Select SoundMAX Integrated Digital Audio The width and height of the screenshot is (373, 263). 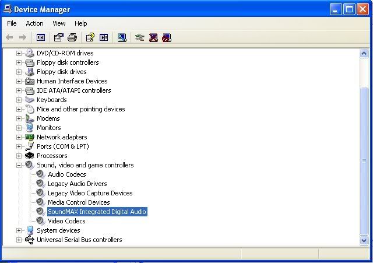point(97,212)
